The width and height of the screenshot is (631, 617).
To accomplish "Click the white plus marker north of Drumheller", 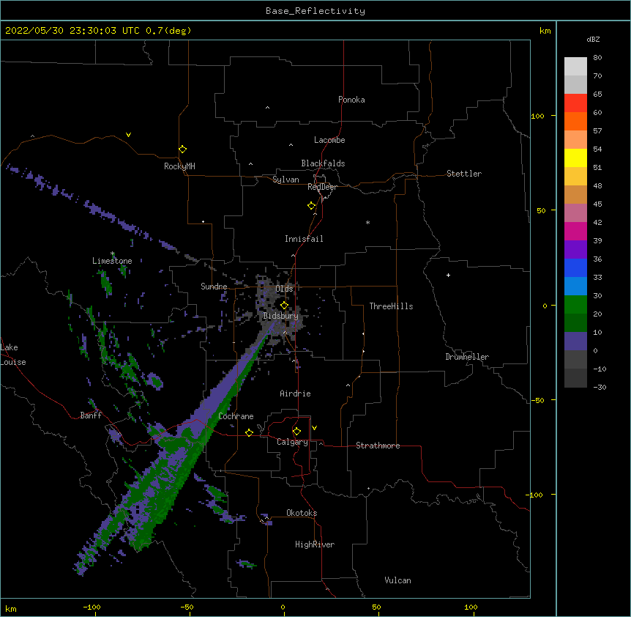I will pyautogui.click(x=448, y=275).
